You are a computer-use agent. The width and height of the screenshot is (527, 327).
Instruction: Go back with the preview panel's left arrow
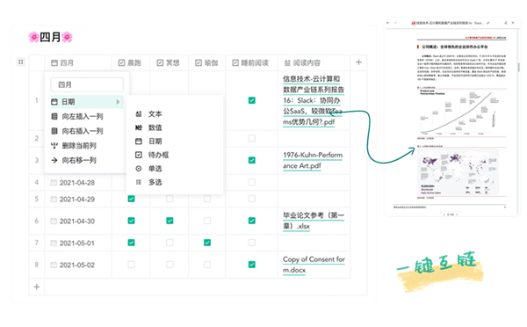(388, 23)
